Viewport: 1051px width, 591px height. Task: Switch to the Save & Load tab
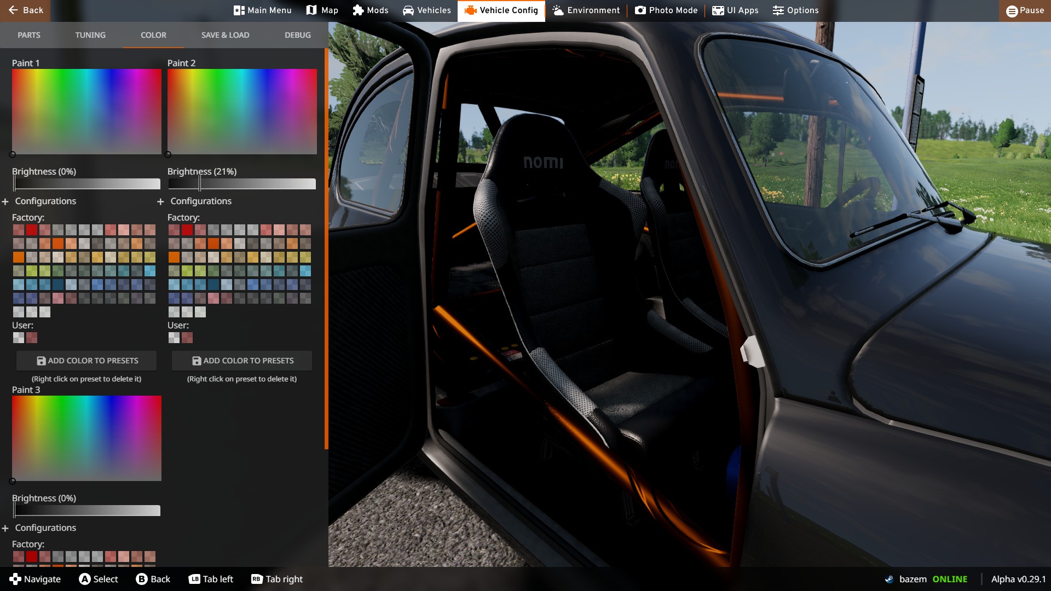click(x=225, y=35)
